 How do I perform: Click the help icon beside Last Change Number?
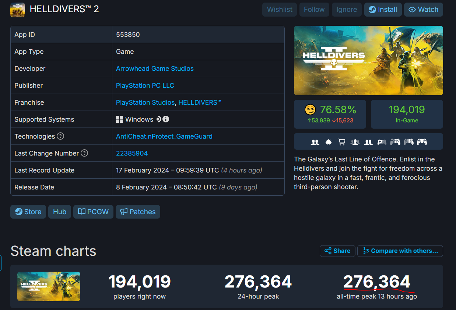coord(84,153)
